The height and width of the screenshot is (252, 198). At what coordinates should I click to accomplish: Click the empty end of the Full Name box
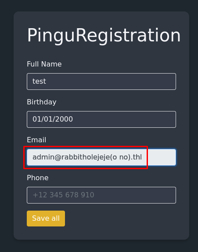point(112,82)
